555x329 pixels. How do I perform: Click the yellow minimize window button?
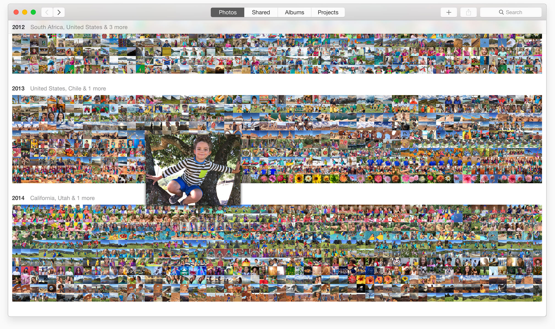pos(25,12)
